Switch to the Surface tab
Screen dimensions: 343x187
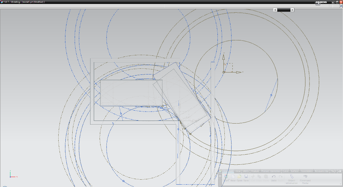coord(295,171)
